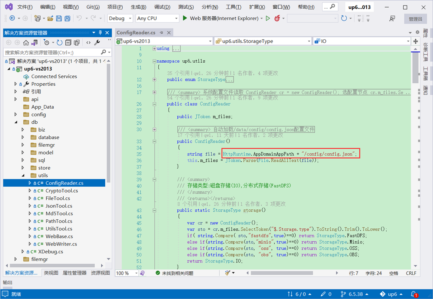The image size is (433, 299).
Task: Open Properties wrench icon in Solution Explorer
Action: pyautogui.click(x=97, y=42)
